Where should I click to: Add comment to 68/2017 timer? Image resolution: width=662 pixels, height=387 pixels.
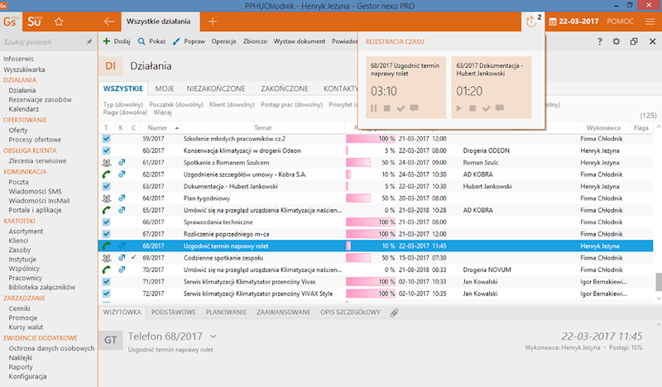pos(415,108)
